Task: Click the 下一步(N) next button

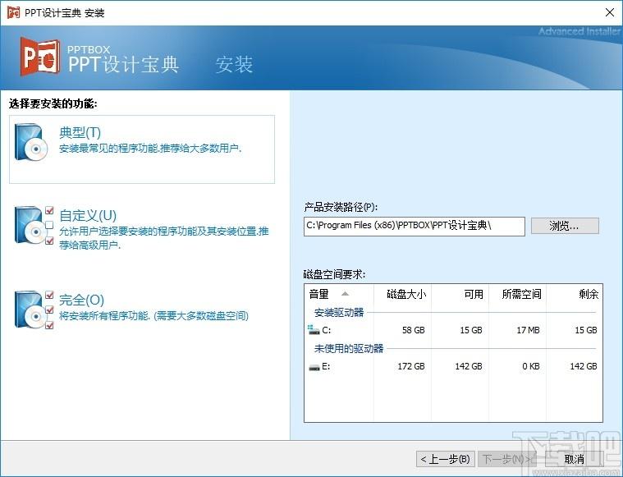Action: 507,459
